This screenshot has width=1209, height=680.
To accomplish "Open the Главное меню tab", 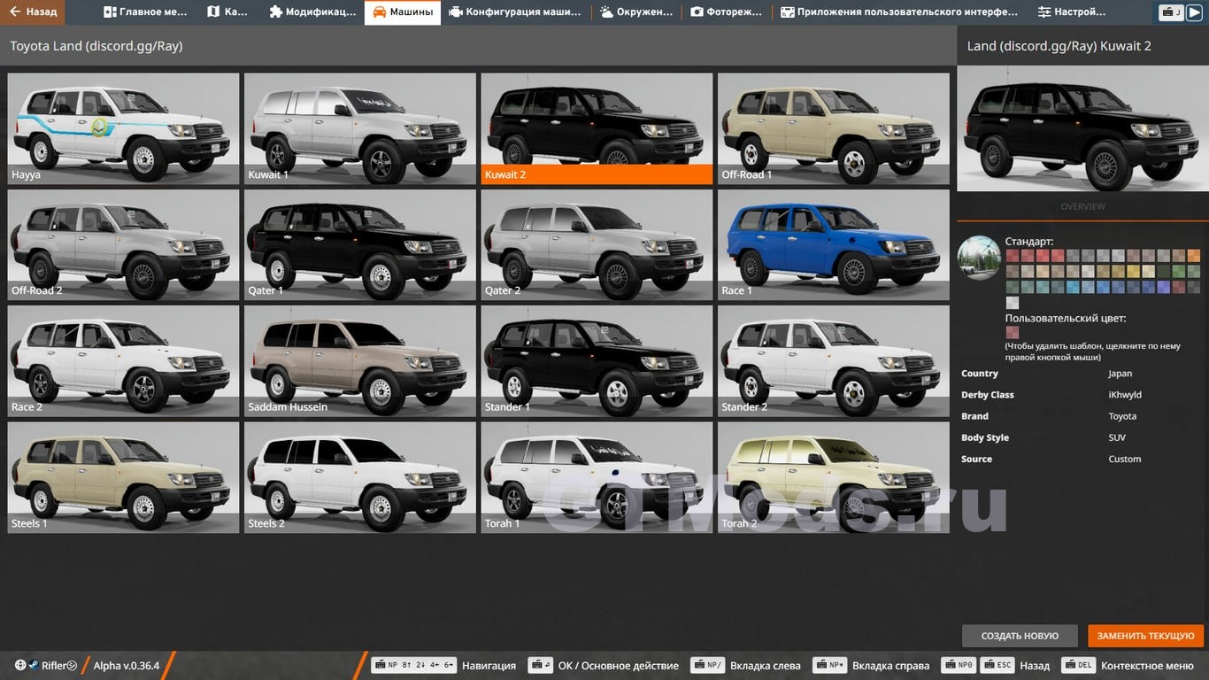I will point(145,12).
